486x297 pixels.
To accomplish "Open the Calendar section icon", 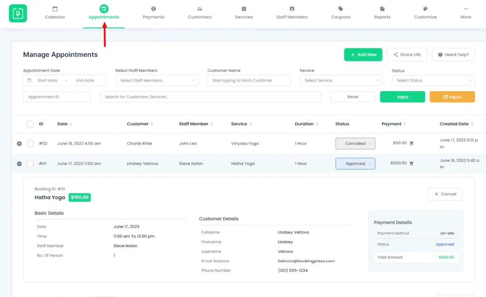I will (55, 9).
